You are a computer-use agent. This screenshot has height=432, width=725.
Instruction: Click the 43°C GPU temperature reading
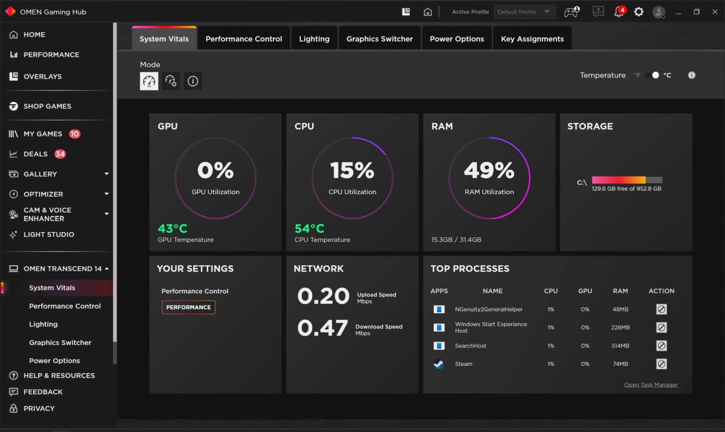pos(172,228)
